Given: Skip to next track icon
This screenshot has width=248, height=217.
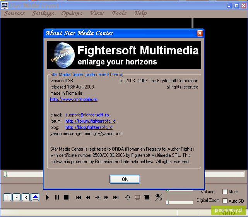Looking at the screenshot, I should [x=116, y=197].
